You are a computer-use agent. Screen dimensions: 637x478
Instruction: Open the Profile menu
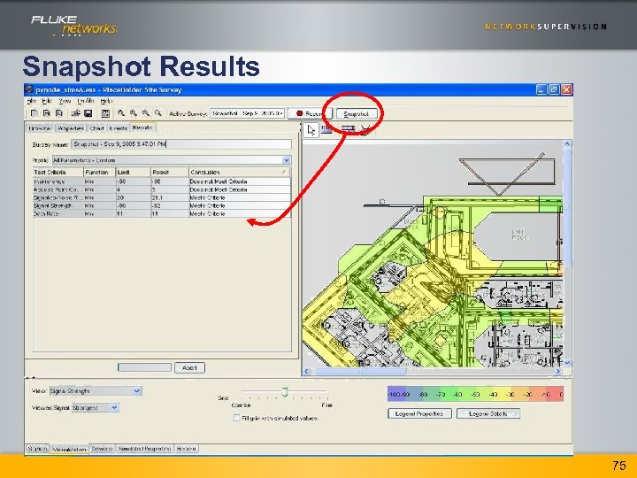coord(85,101)
